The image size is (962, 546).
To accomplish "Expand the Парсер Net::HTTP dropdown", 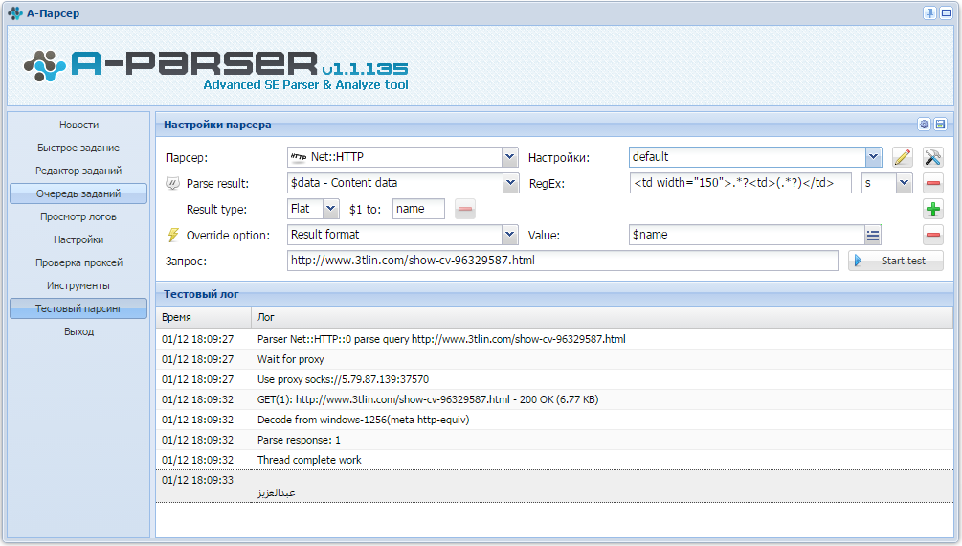I will tap(509, 157).
